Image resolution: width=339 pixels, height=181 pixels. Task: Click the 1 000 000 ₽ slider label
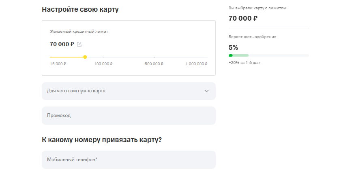pyautogui.click(x=196, y=64)
